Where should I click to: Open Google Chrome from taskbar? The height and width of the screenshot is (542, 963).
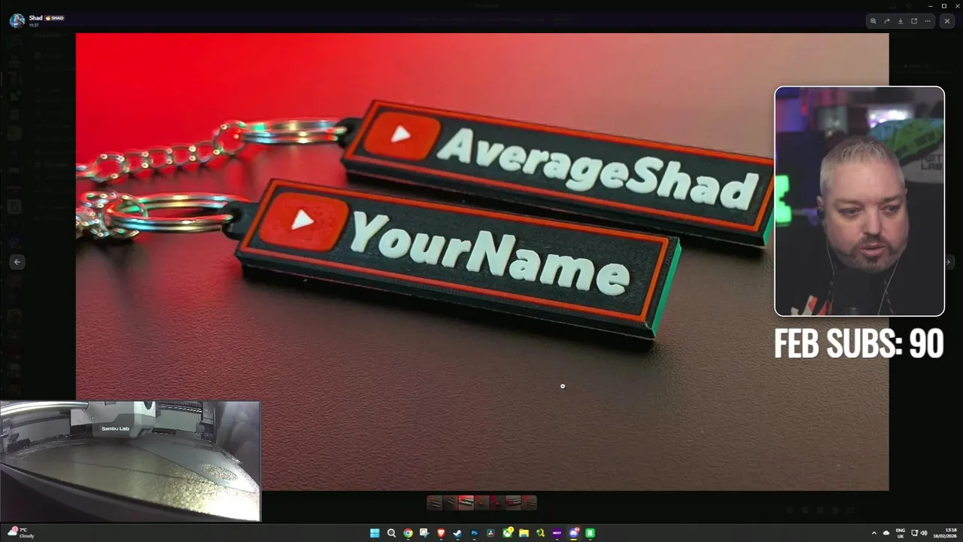408,533
